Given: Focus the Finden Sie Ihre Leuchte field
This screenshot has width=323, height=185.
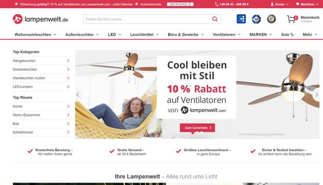Looking at the screenshot, I should coord(147,19).
